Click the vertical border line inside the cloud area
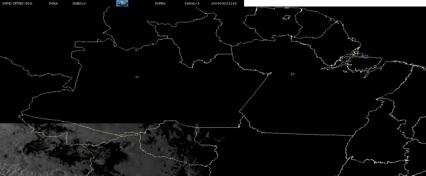Image resolution: width=426 pixels, height=176 pixels. pos(67,139)
